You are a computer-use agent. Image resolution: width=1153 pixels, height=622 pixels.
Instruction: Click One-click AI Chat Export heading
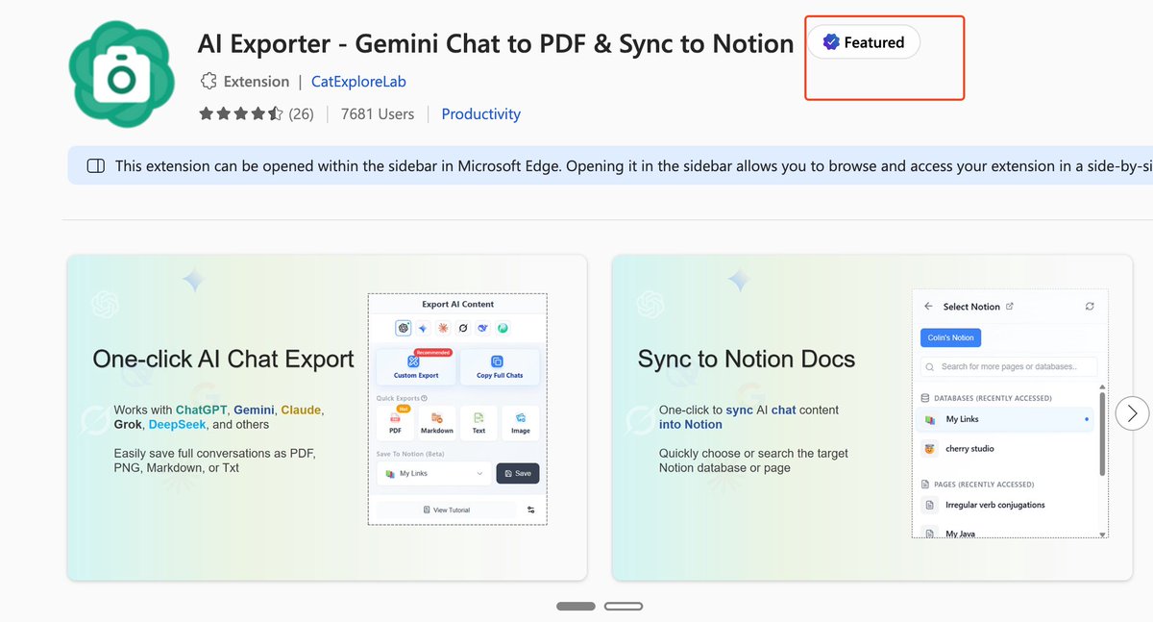pyautogui.click(x=223, y=360)
